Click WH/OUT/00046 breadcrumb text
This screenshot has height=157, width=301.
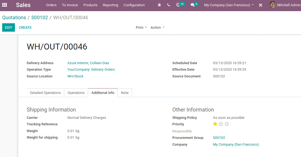71,17
